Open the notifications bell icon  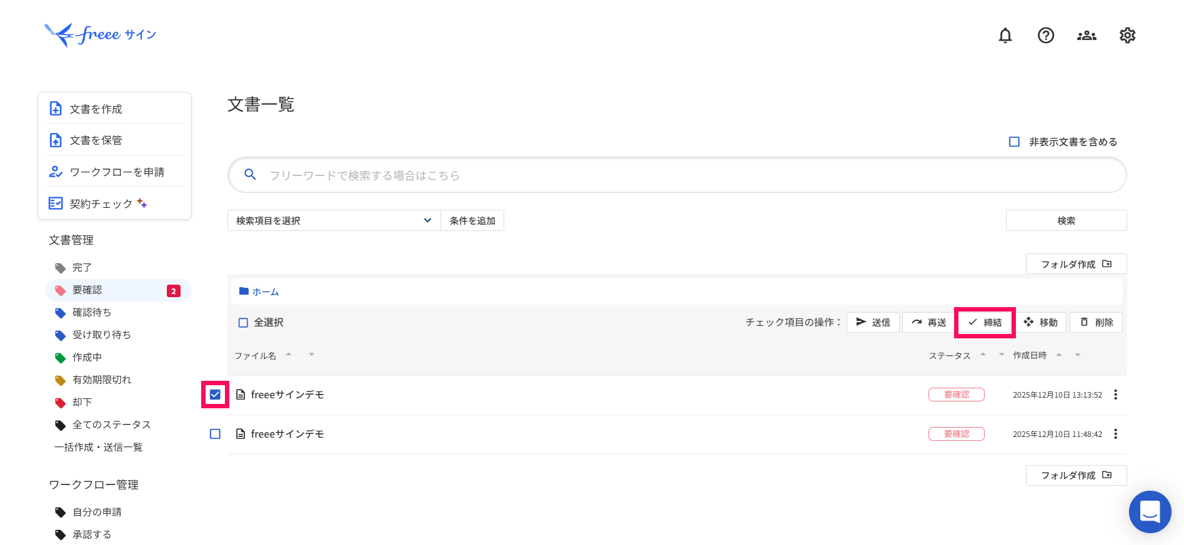pyautogui.click(x=1005, y=36)
